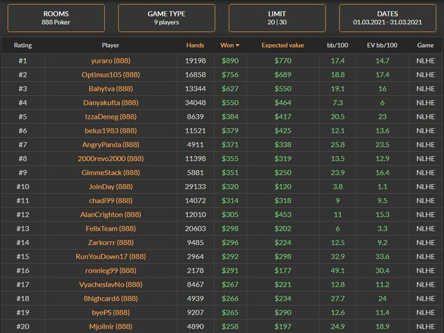The height and width of the screenshot is (333, 444).
Task: Open player AlanCrighton (888) profile
Action: click(x=111, y=214)
